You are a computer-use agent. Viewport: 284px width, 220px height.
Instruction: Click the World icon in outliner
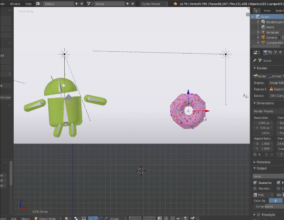pyautogui.click(x=263, y=27)
